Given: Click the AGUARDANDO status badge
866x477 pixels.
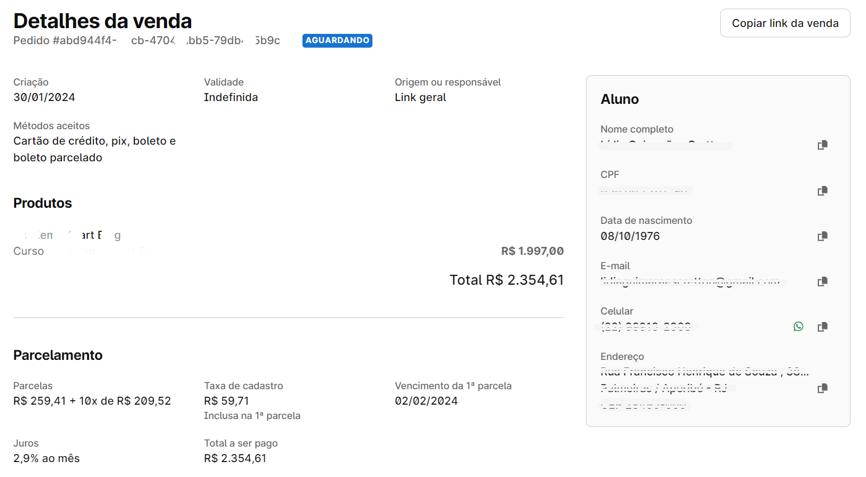Looking at the screenshot, I should 337,41.
